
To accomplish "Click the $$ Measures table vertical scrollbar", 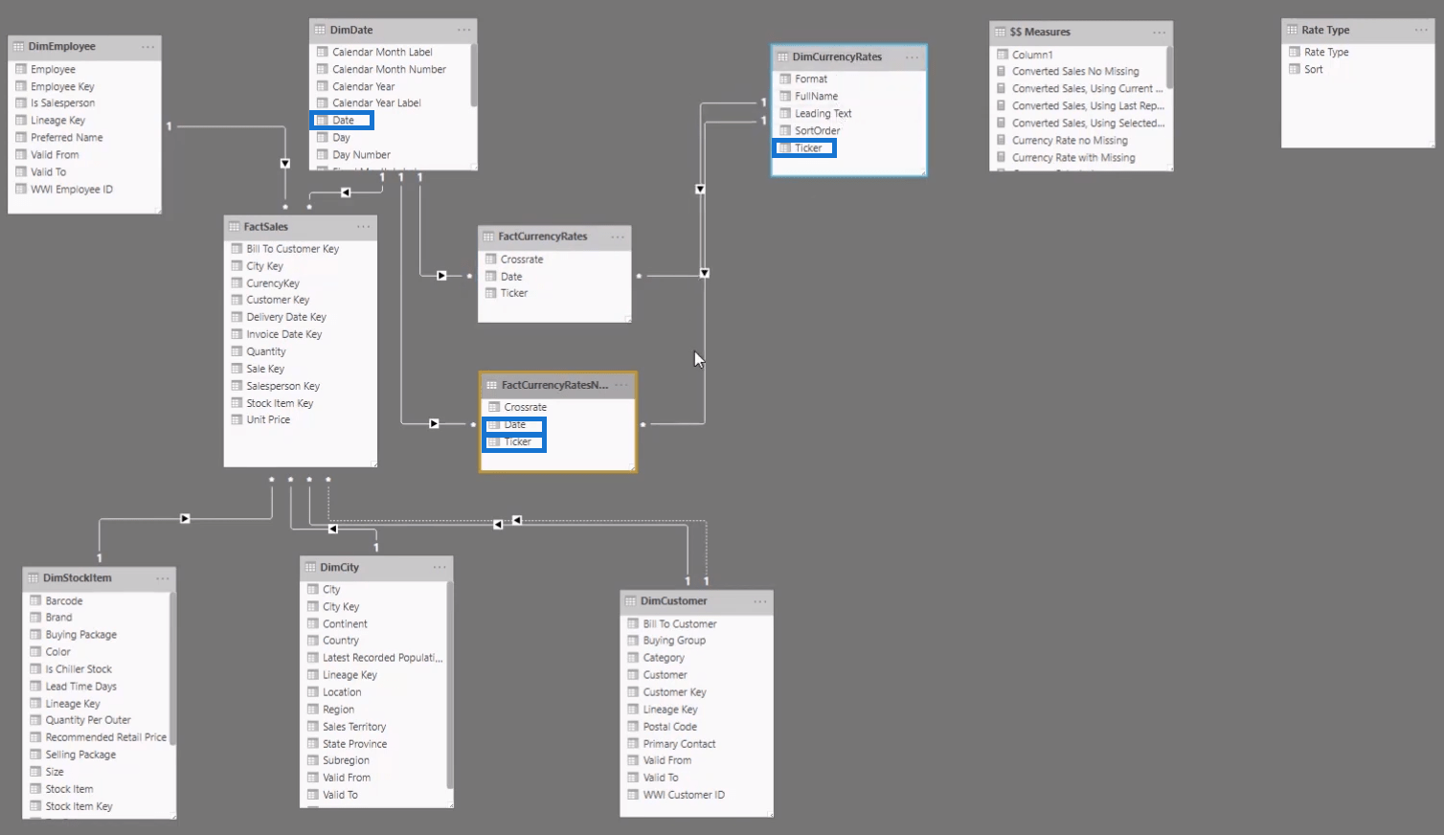I will (x=1169, y=67).
